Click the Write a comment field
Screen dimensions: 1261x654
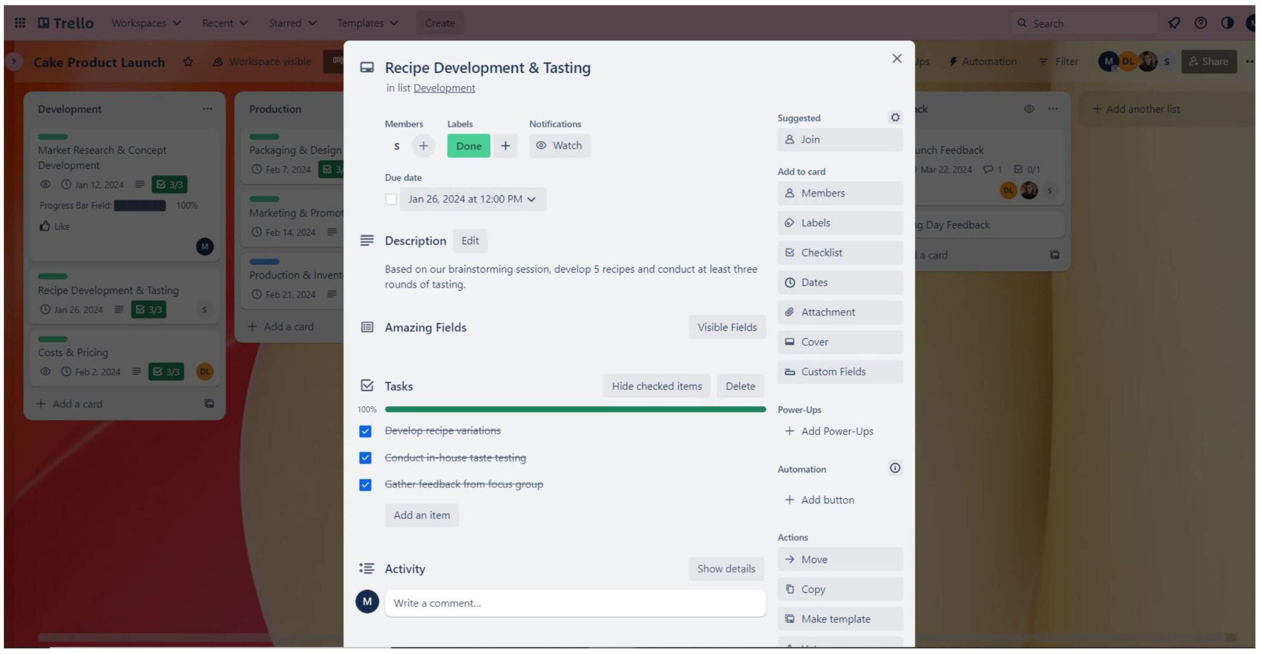(575, 603)
